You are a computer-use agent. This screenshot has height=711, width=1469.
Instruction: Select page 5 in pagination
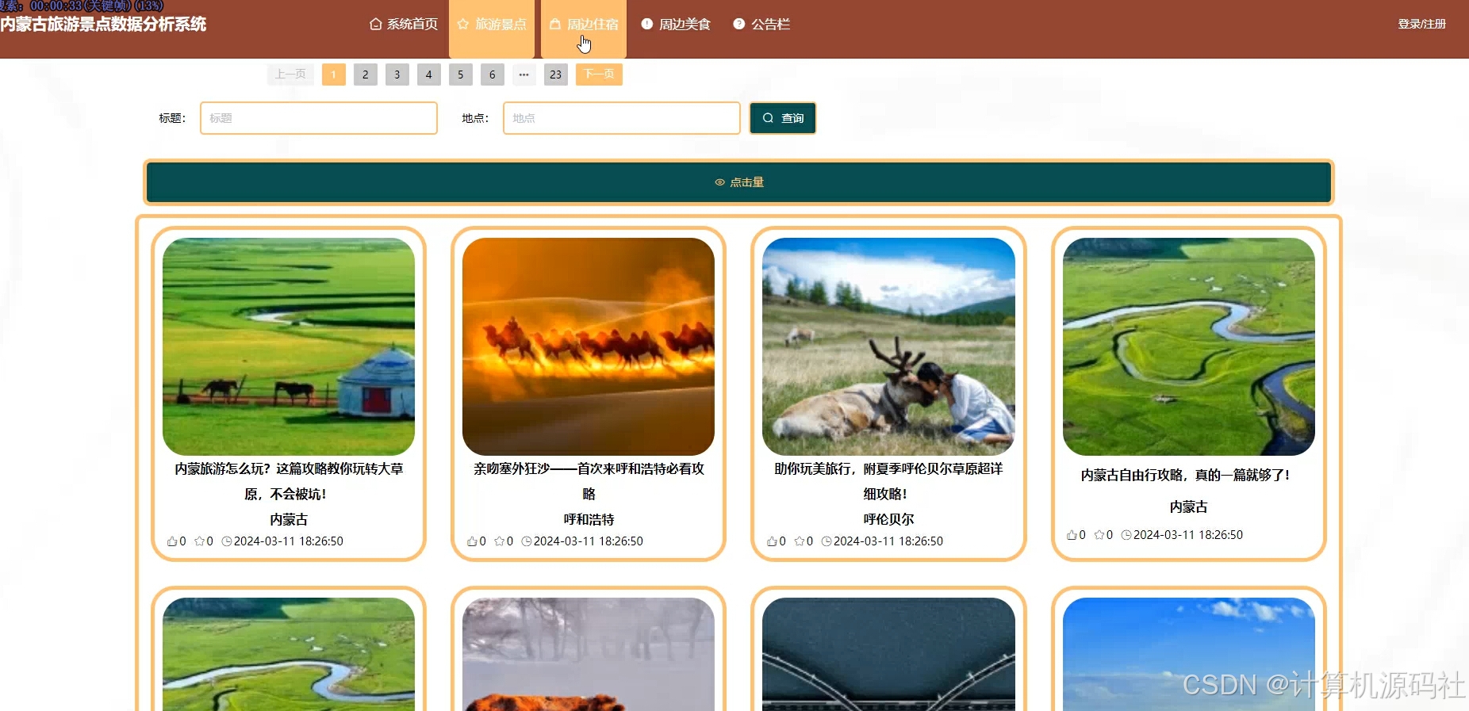[x=461, y=75]
